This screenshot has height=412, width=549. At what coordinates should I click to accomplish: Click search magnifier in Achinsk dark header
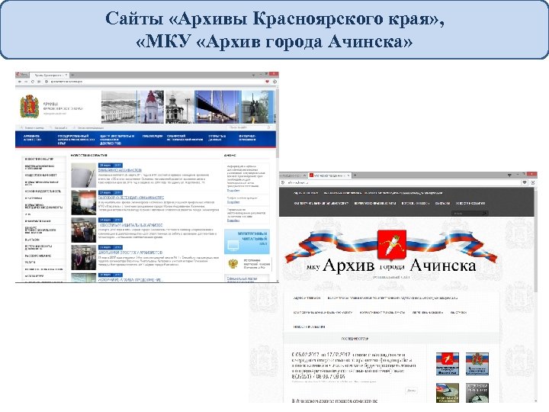click(484, 213)
